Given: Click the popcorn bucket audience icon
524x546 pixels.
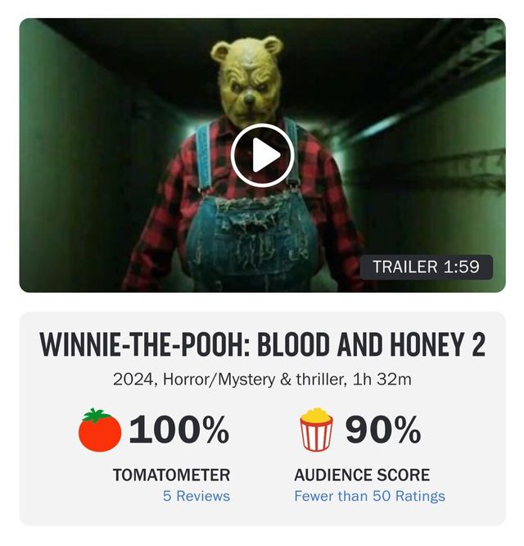Looking at the screenshot, I should (316, 429).
